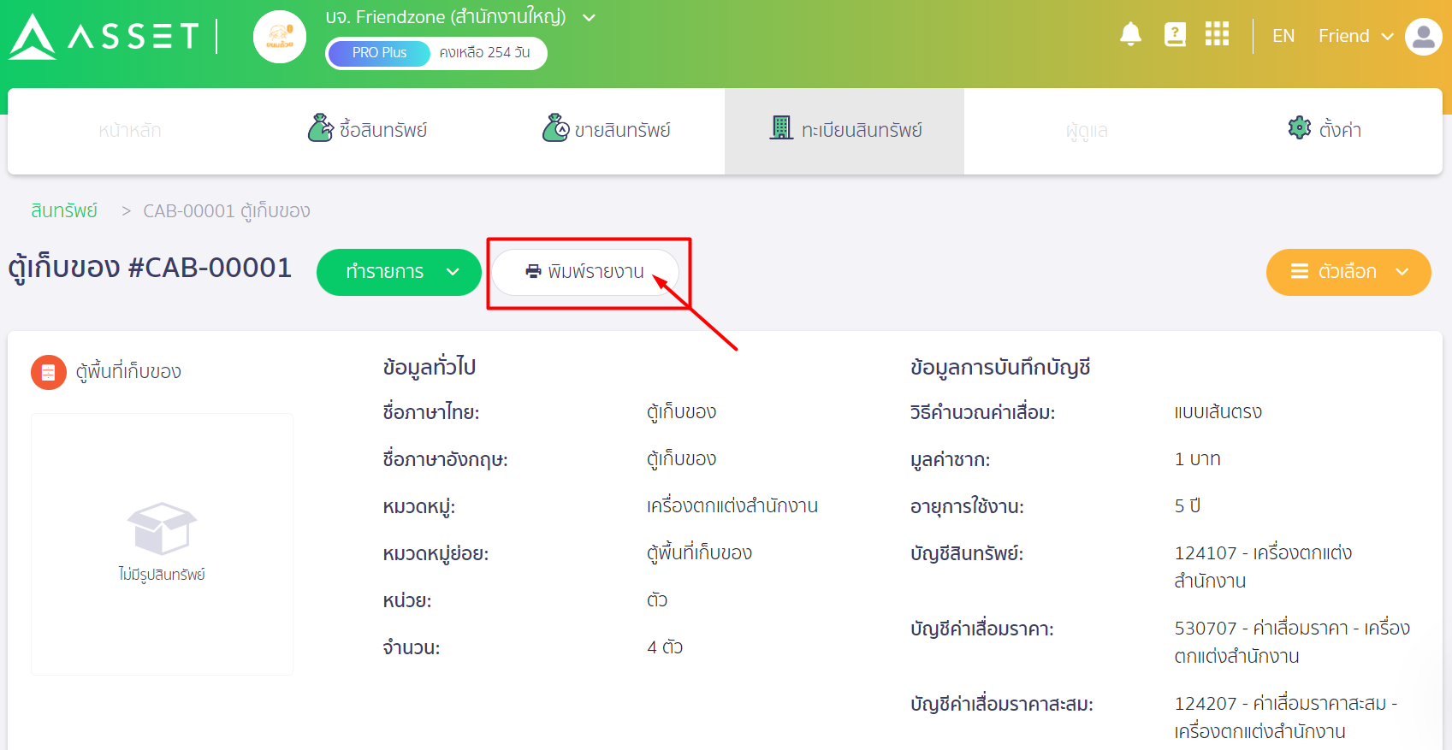Click the ASSET logo
Screen dimensions: 1452x750
pyautogui.click(x=104, y=37)
